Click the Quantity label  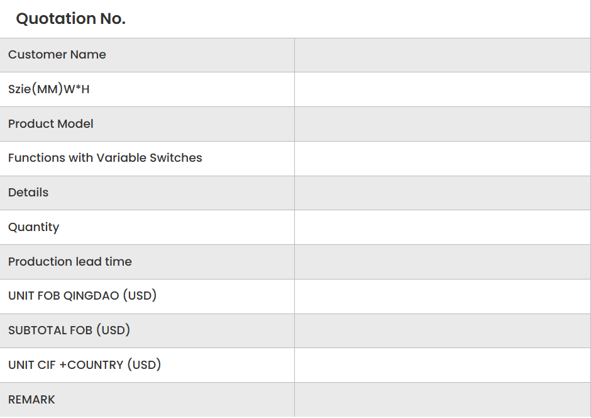(33, 227)
